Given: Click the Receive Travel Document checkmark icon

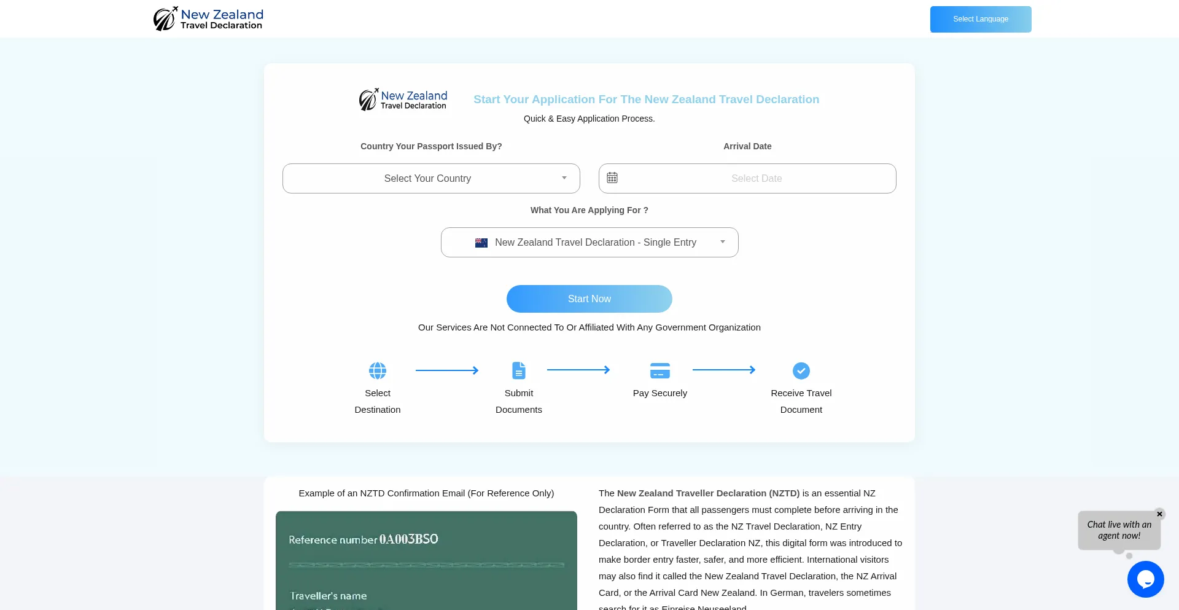Looking at the screenshot, I should pyautogui.click(x=801, y=370).
